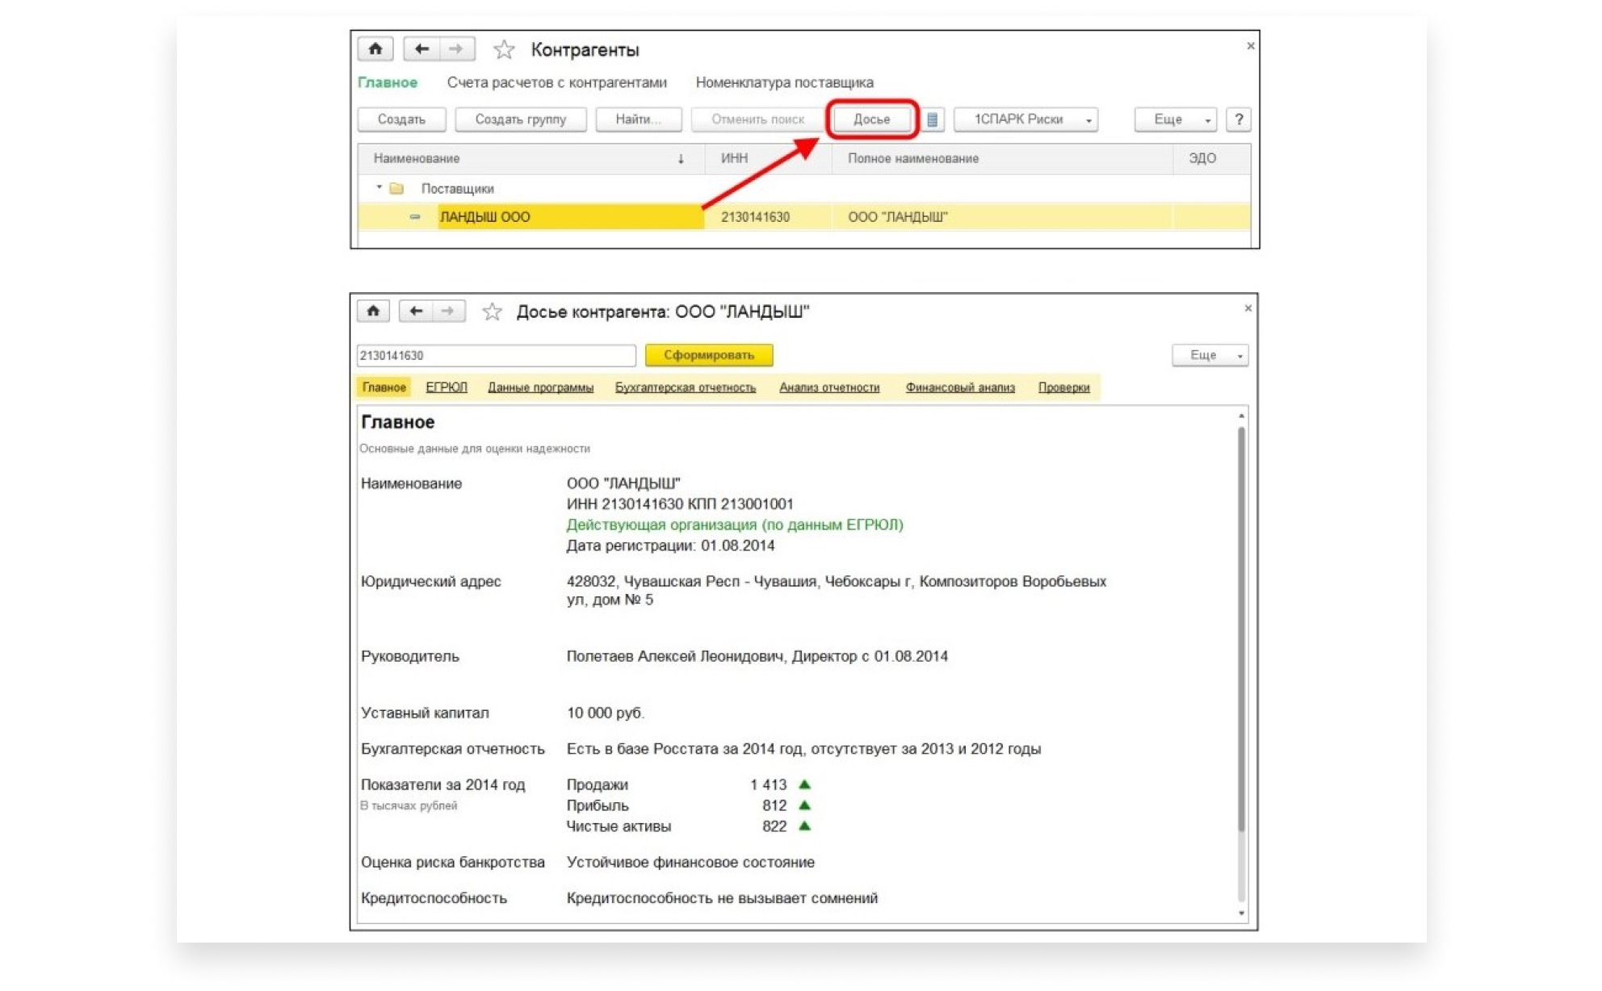Go back using arrow in Контрагенты window

[421, 49]
